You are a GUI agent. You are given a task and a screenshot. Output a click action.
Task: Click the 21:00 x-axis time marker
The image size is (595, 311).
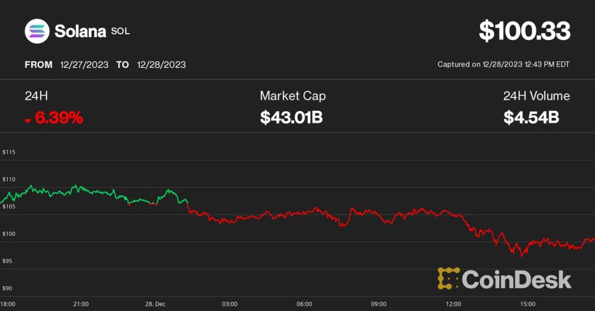coord(81,304)
